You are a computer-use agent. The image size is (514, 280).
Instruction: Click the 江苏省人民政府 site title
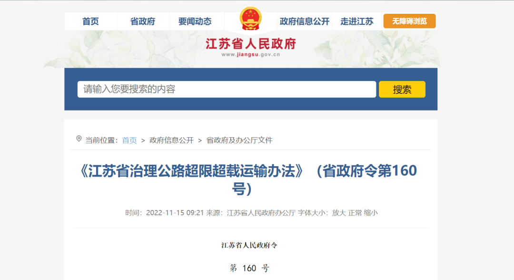point(251,44)
